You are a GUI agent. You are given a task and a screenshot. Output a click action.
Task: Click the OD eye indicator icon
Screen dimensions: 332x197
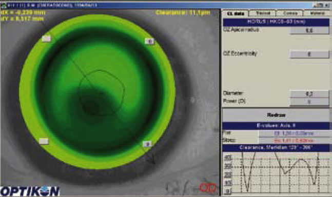(208, 187)
